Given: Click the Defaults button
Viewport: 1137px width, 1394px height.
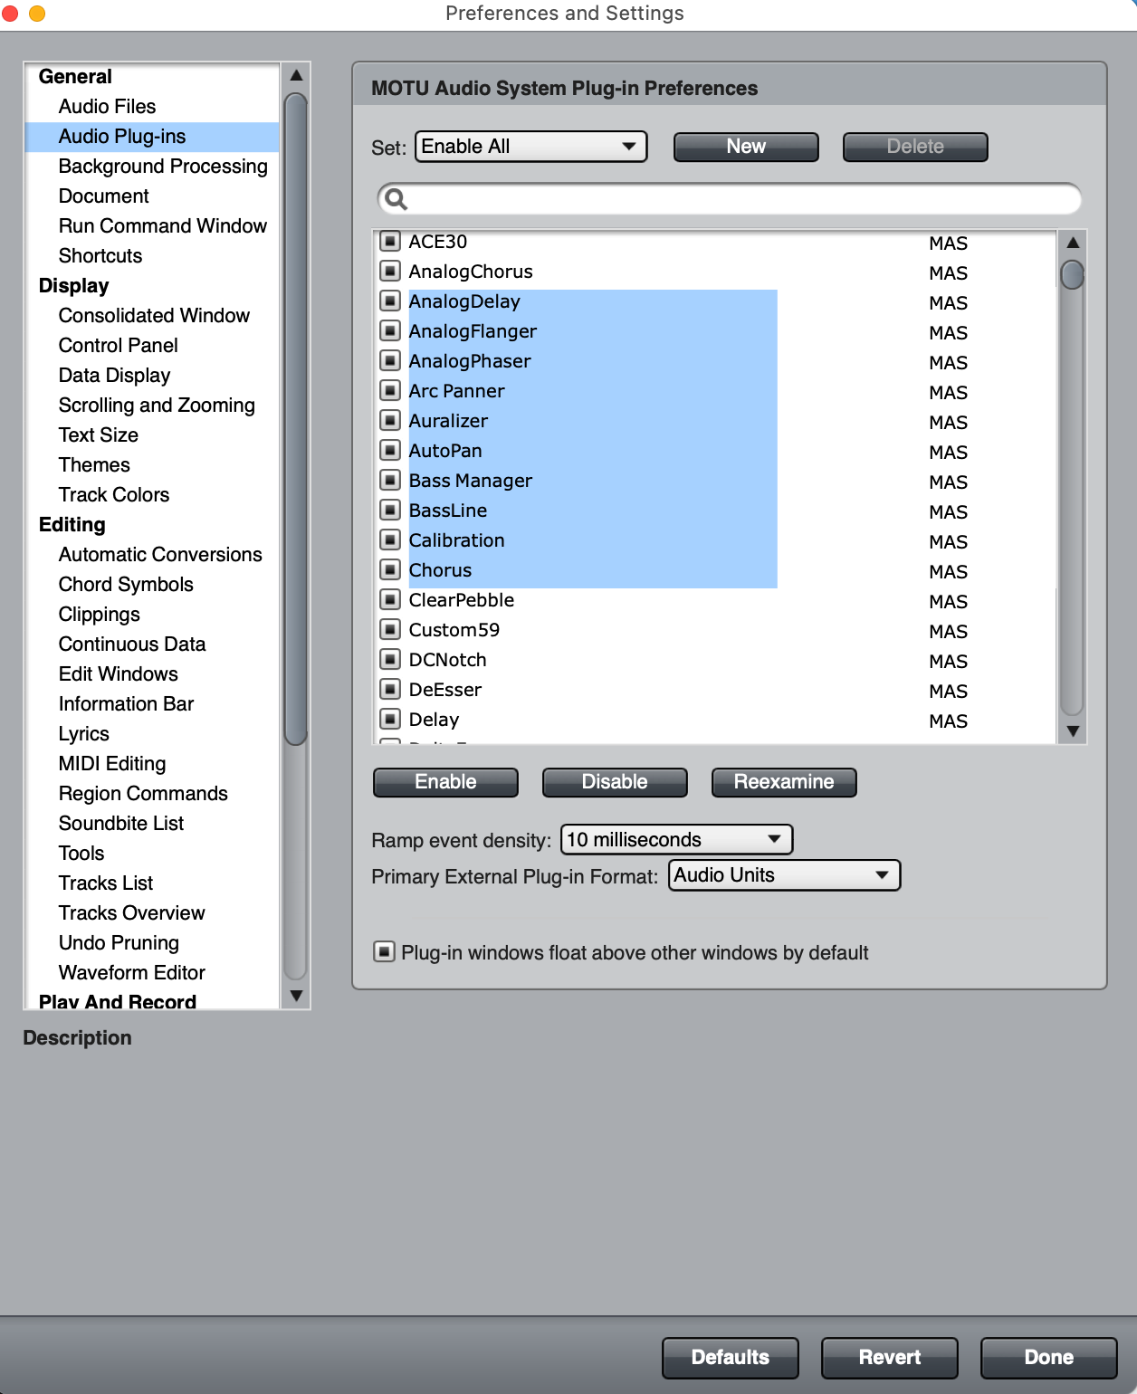Looking at the screenshot, I should point(731,1358).
